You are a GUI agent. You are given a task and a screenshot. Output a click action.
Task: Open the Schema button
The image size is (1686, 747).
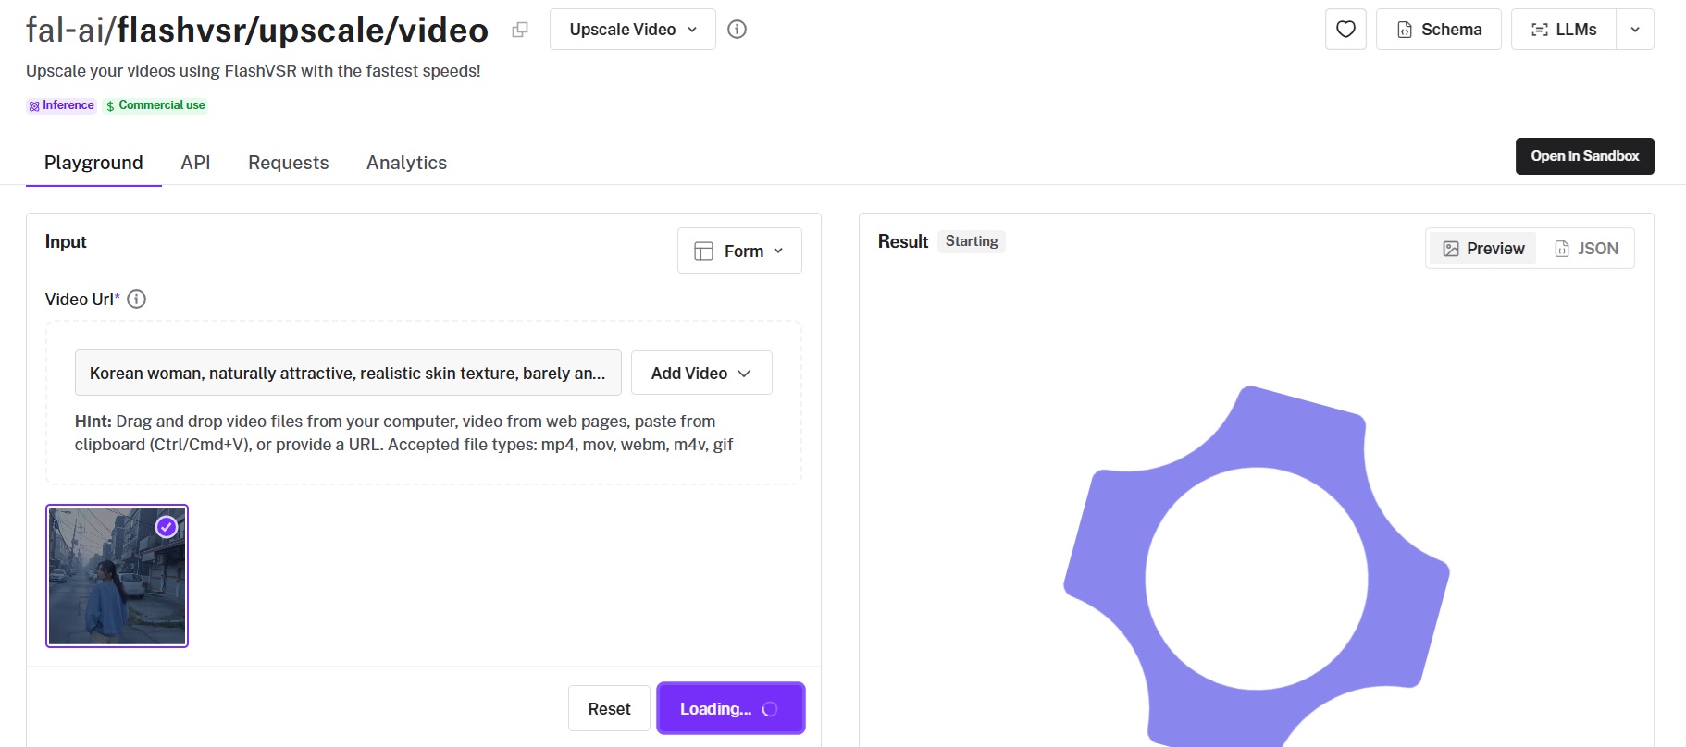click(1439, 30)
